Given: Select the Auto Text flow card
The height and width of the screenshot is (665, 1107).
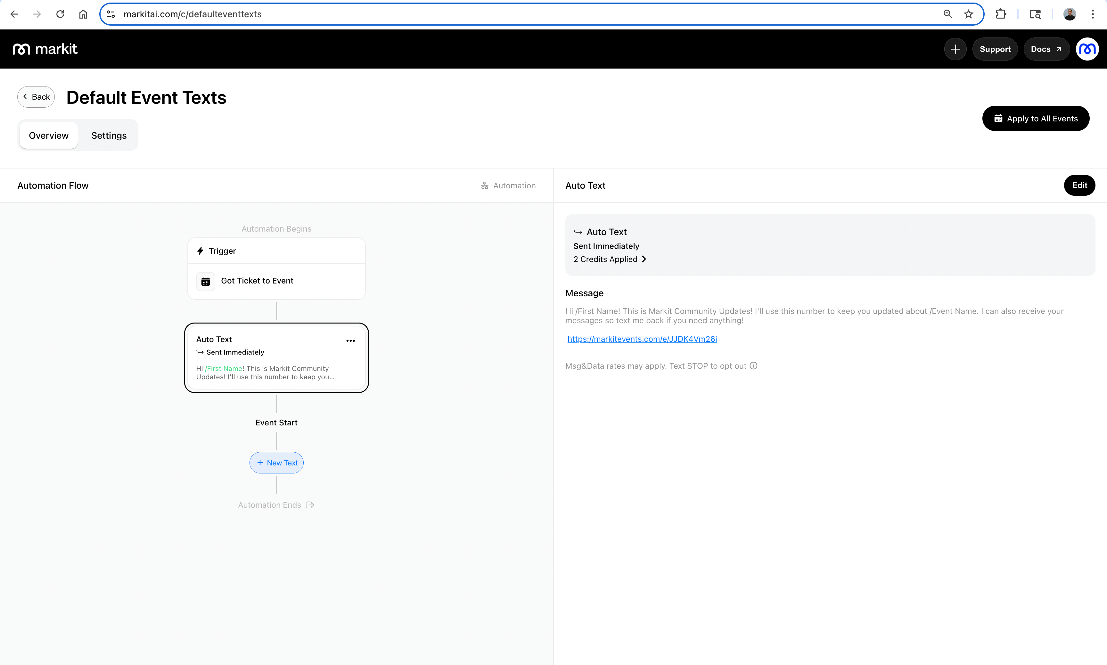Looking at the screenshot, I should 276,357.
